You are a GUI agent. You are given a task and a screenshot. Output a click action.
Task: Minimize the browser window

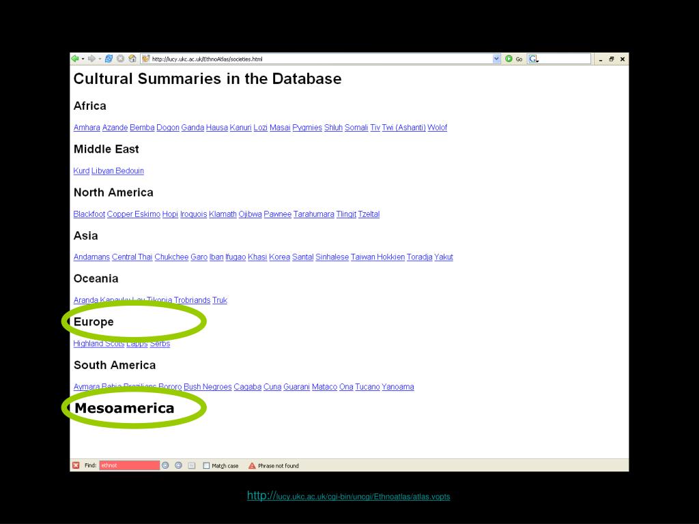point(601,59)
